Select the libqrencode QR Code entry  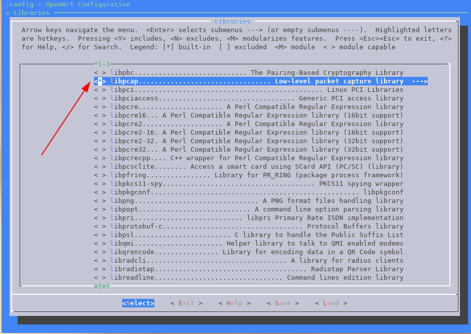pos(256,252)
